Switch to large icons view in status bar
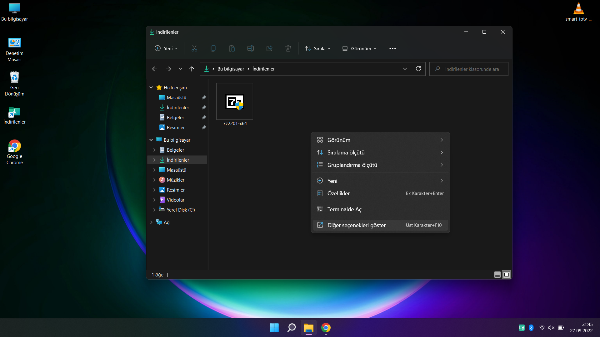This screenshot has width=600, height=337. [507, 275]
